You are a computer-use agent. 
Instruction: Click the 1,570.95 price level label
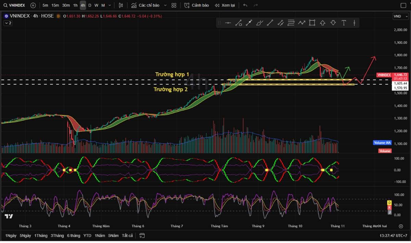point(400,88)
